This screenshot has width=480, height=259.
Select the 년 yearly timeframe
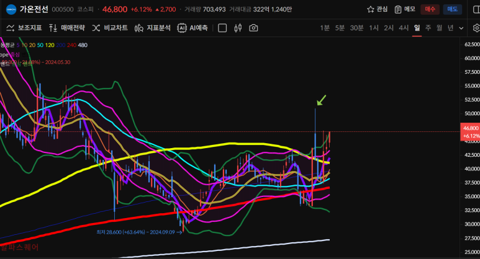(x=450, y=28)
